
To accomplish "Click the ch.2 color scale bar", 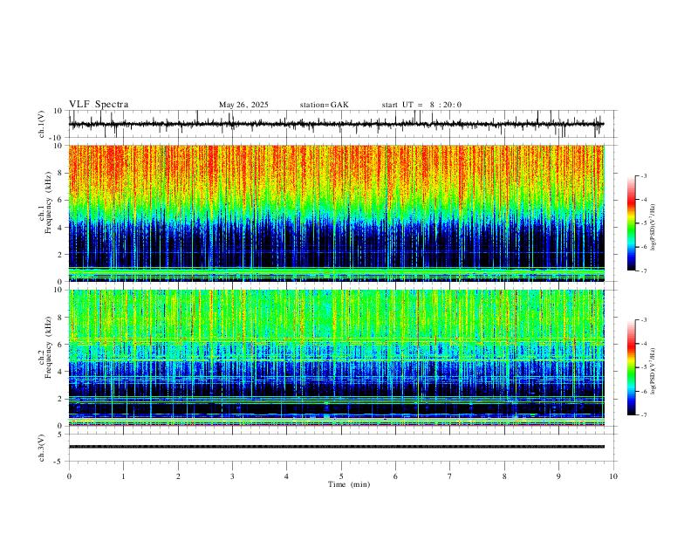I will [x=631, y=367].
